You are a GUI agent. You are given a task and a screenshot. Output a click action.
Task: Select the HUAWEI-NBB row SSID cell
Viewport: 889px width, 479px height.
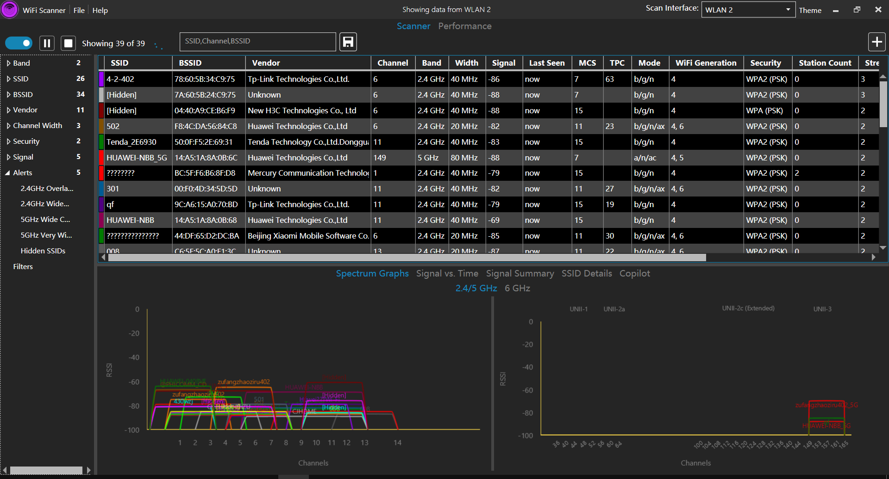click(138, 221)
